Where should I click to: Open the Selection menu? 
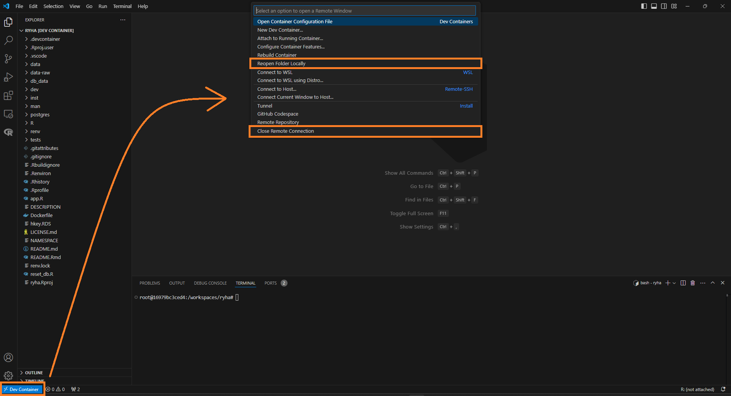click(x=53, y=6)
